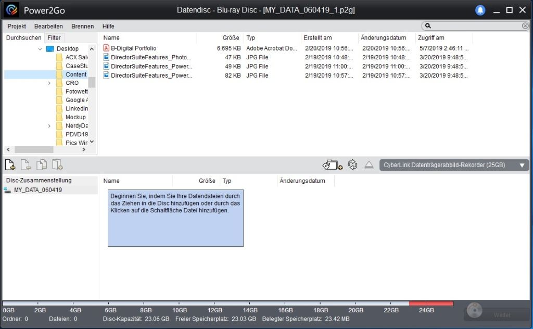Expand the NerdyDa folder node
The width and height of the screenshot is (533, 329).
click(49, 126)
